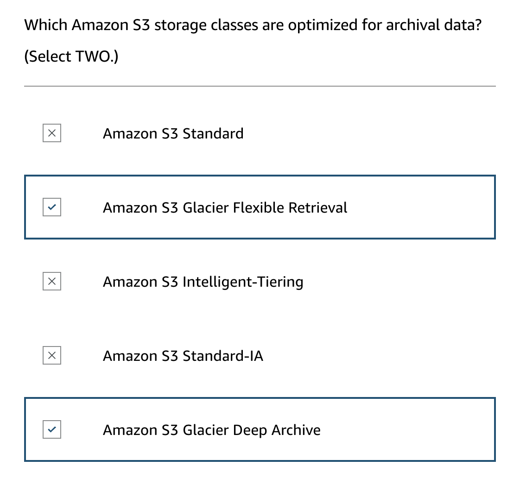Click the 'Amazon S3 Standard-IA' option label
520x479 pixels.
183,355
